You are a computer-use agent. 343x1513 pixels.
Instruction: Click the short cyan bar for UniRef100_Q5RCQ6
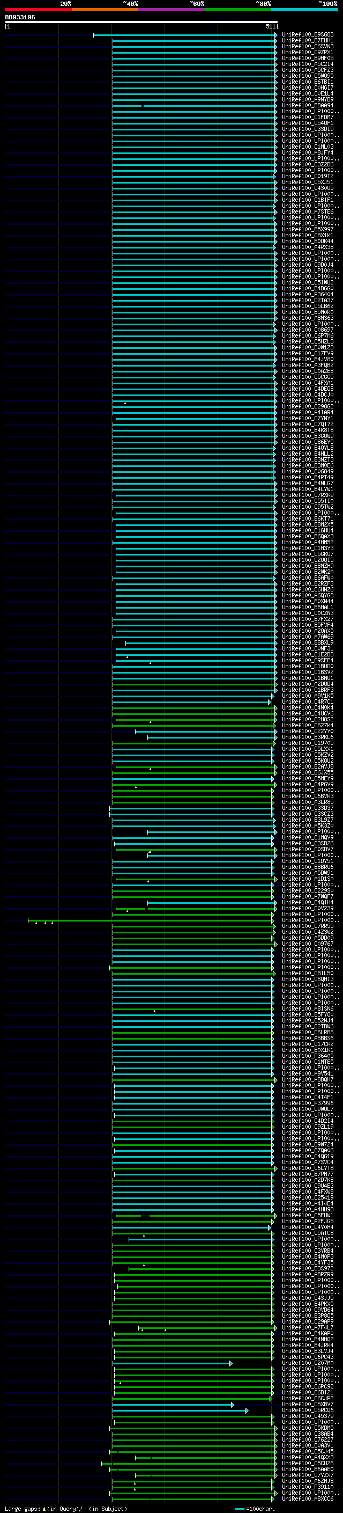tap(181, 1410)
